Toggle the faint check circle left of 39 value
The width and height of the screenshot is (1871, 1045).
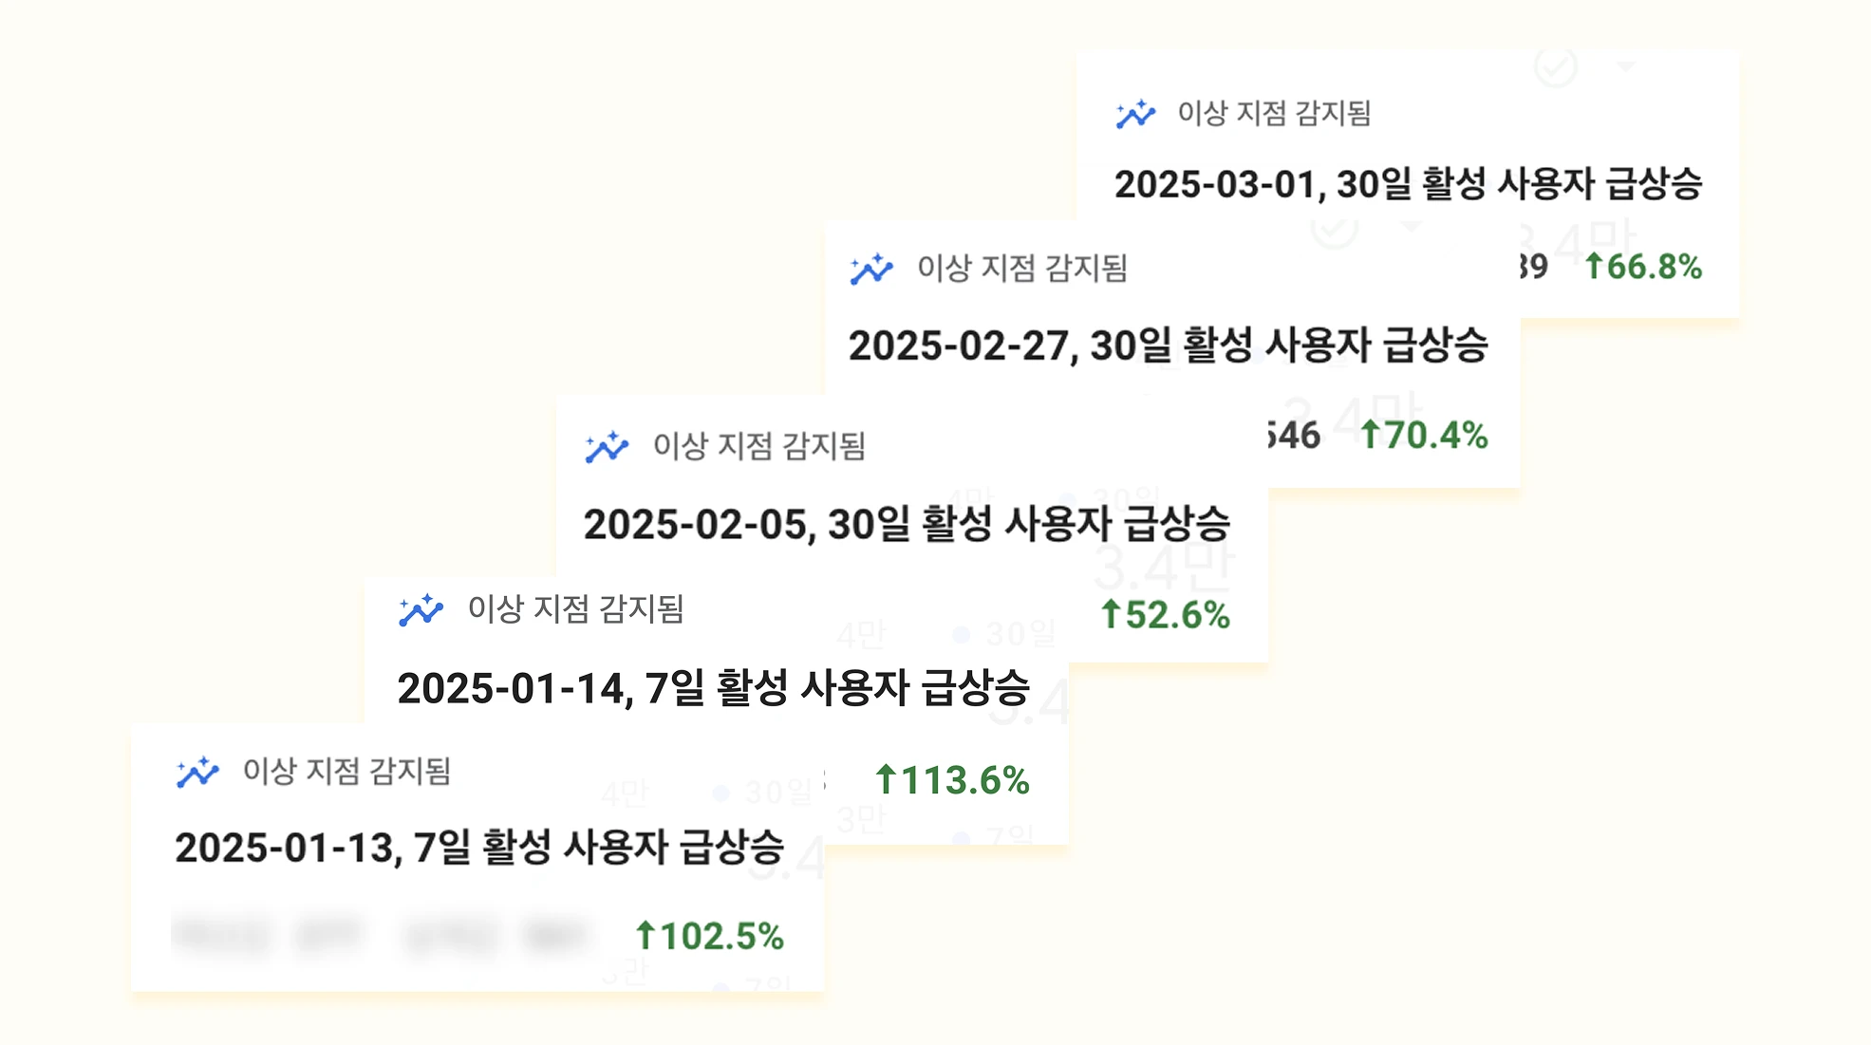1335,229
